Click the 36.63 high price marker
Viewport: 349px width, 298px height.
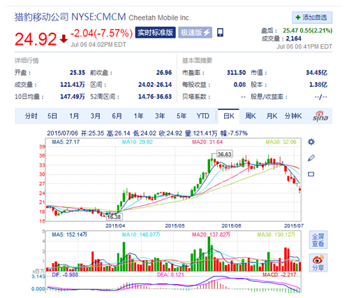(224, 154)
